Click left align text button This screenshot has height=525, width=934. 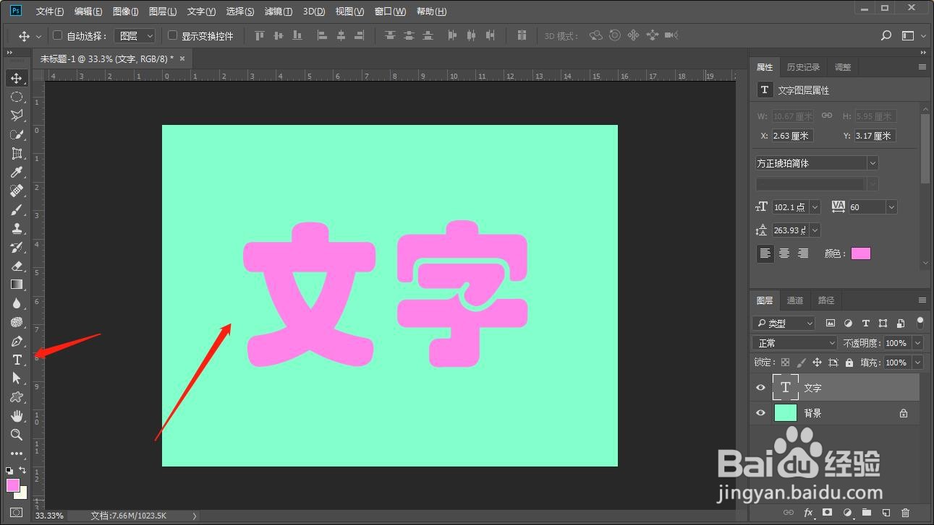765,253
